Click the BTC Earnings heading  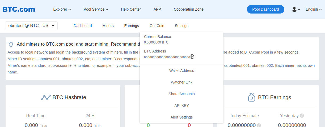275,97
